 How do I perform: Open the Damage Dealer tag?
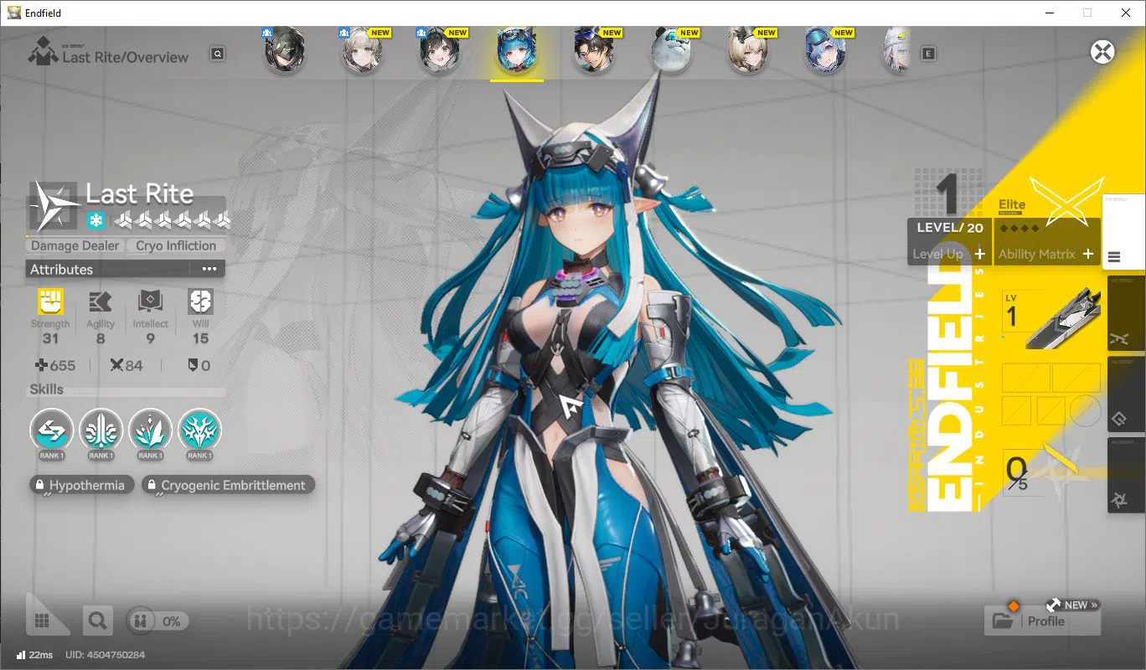pos(75,246)
